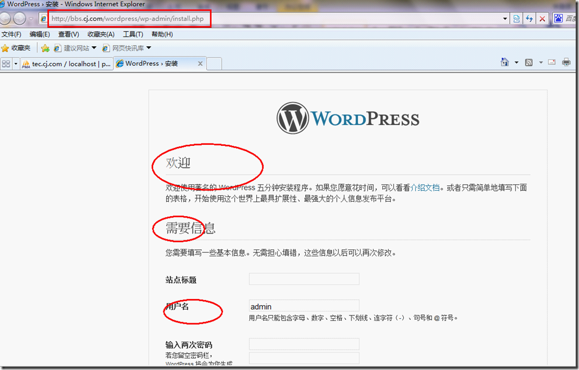Click the Baidu search provider icon

[x=558, y=18]
